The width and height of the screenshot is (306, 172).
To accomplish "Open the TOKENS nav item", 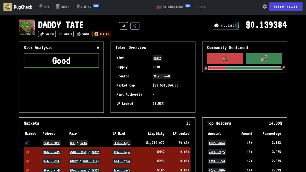I will tap(64, 7).
